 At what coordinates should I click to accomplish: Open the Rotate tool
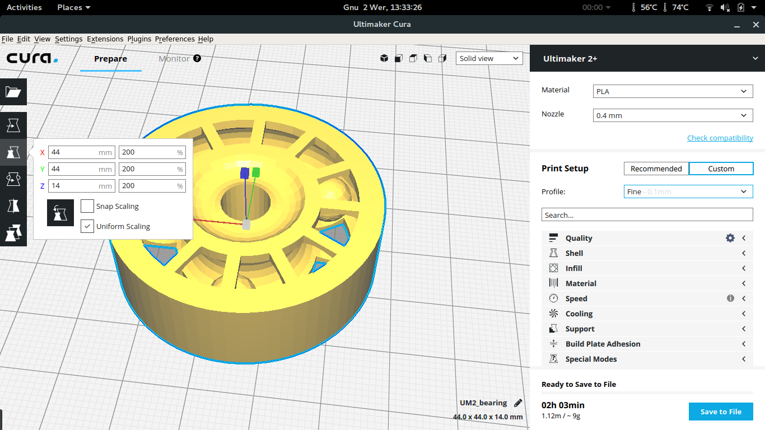pyautogui.click(x=13, y=179)
